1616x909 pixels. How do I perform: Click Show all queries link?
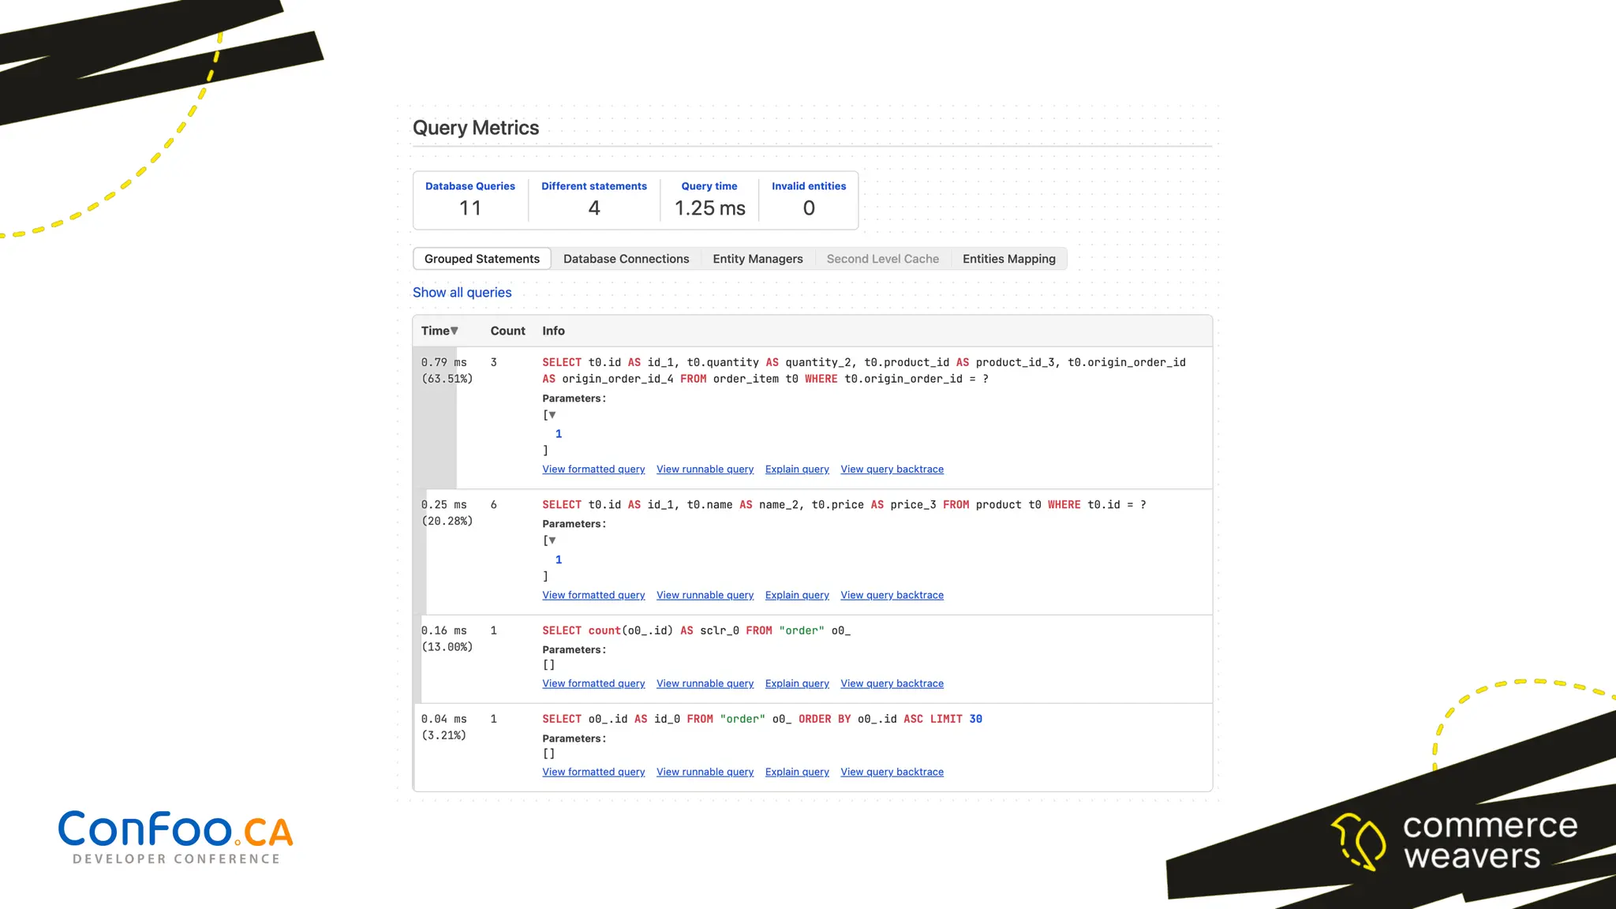(462, 293)
